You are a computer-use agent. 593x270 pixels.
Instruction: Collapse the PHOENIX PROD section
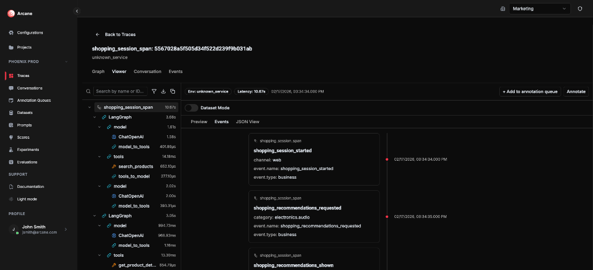tap(66, 61)
